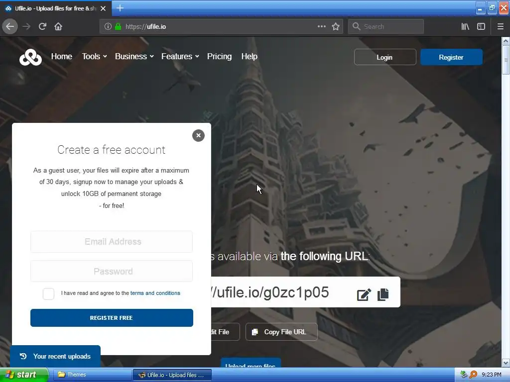Open a new tab with the plus icon

click(x=120, y=8)
